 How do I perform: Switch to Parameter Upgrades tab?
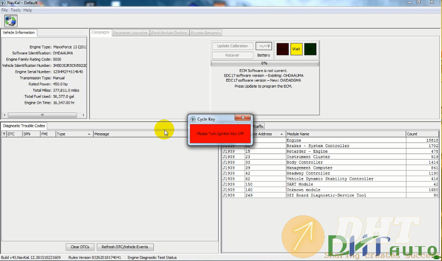tap(131, 33)
